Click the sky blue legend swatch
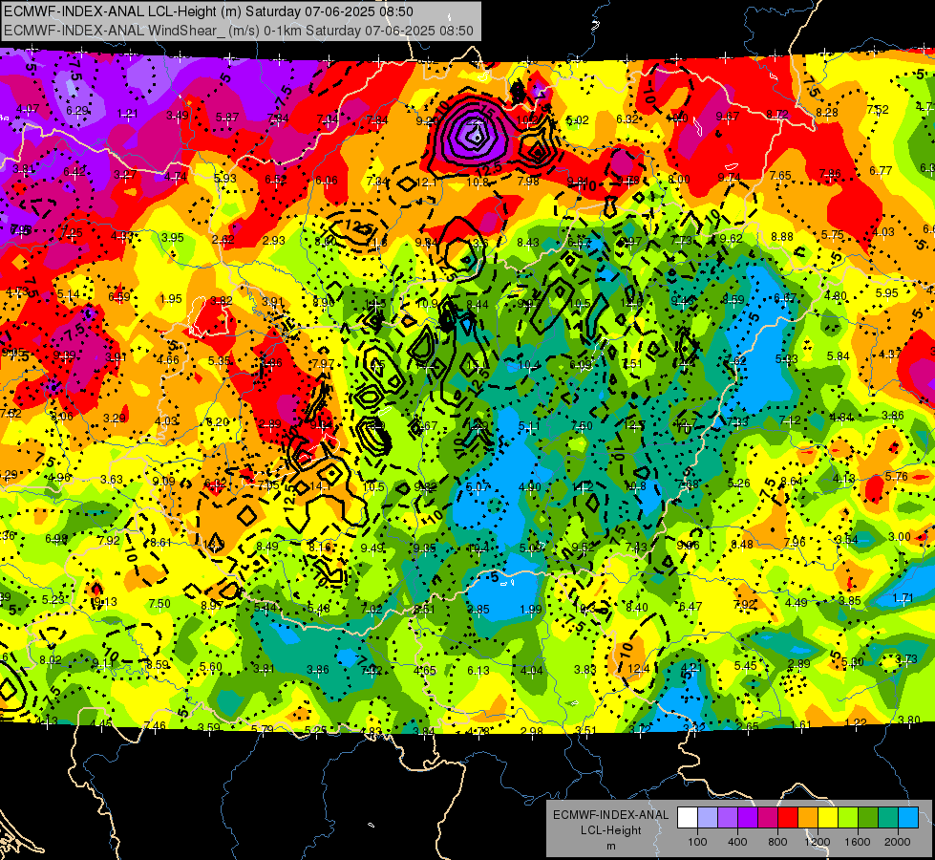The height and width of the screenshot is (860, 935). click(x=908, y=818)
